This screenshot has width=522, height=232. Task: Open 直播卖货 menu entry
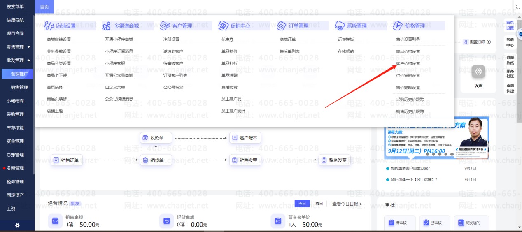pos(229,87)
